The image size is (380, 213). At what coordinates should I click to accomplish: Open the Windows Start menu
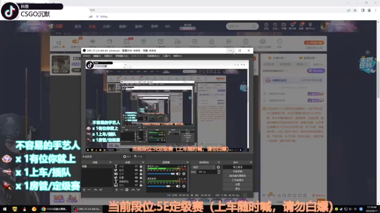click(x=4, y=209)
